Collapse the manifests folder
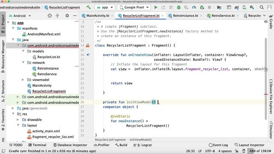Viewport: 274px width, 154px height. point(13,28)
